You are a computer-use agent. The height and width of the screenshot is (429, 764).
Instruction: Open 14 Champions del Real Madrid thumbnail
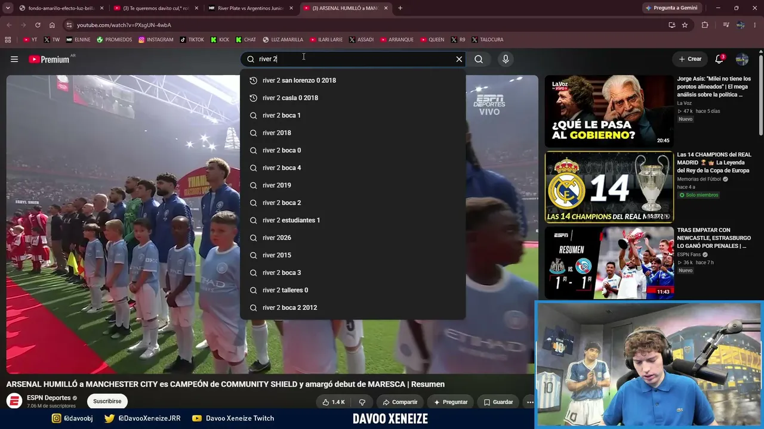pos(609,187)
